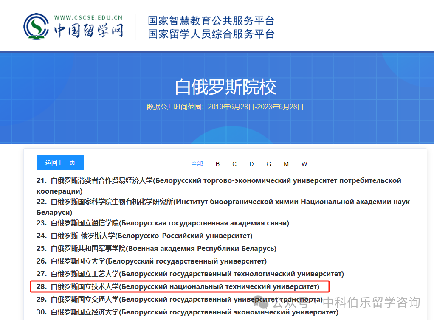Click entry 28 白俄罗斯国立技术大学
The image size is (434, 320).
click(178, 286)
